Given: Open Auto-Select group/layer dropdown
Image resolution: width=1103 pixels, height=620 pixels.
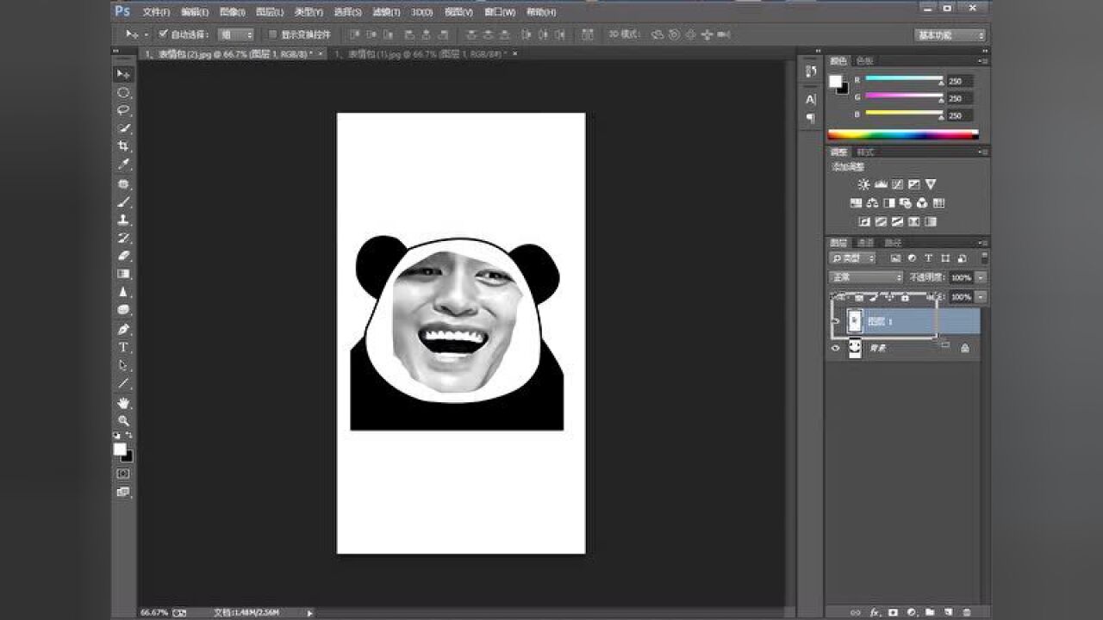Looking at the screenshot, I should point(236,34).
